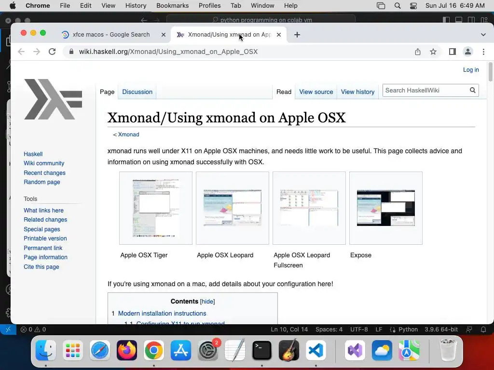
Task: Select the View source tab
Action: [x=316, y=92]
